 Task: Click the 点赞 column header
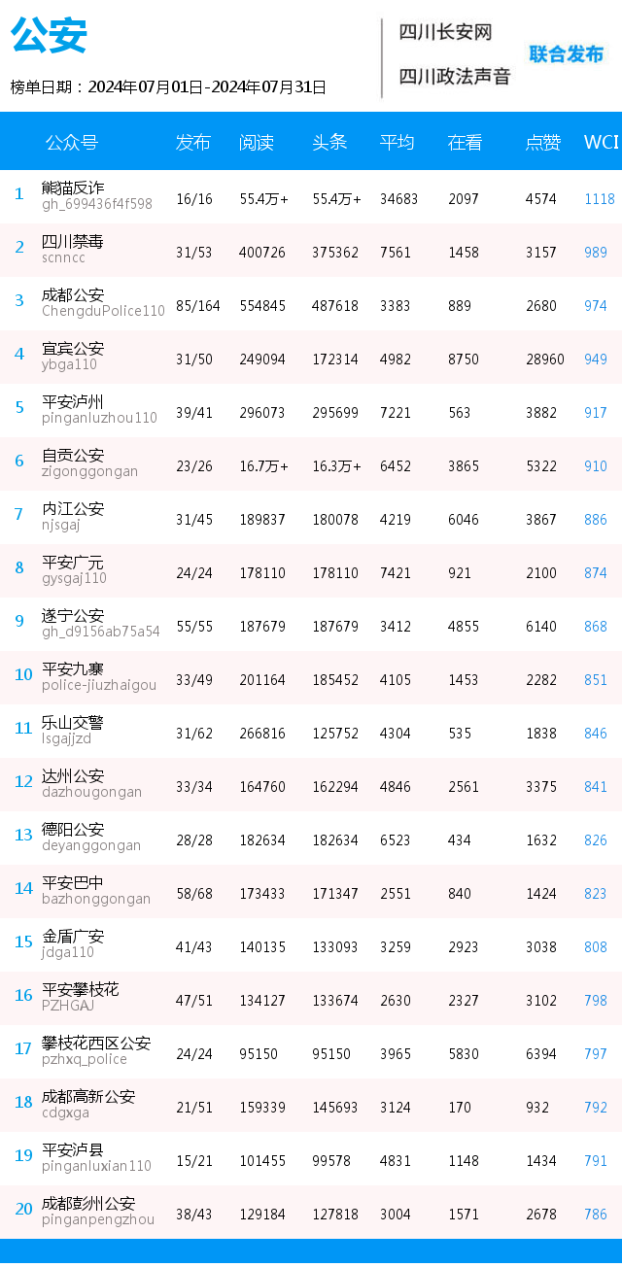pos(543,142)
